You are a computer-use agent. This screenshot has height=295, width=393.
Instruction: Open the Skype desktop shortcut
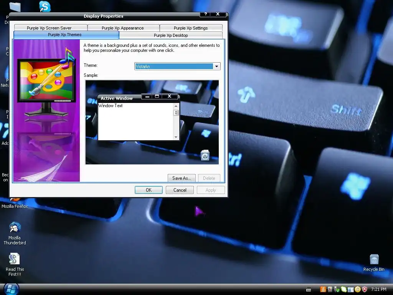(x=45, y=7)
